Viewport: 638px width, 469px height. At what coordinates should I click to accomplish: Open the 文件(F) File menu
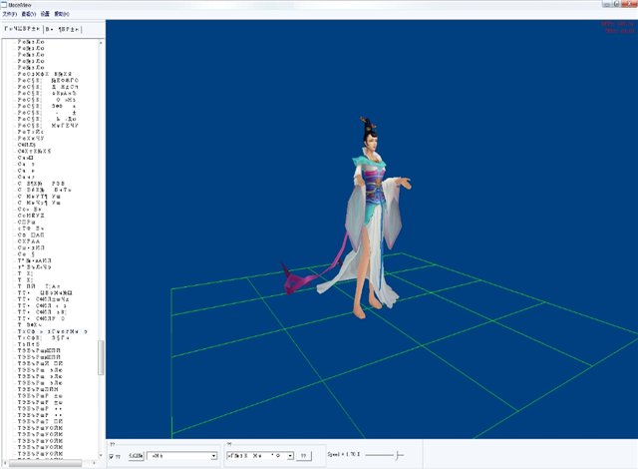[x=9, y=14]
